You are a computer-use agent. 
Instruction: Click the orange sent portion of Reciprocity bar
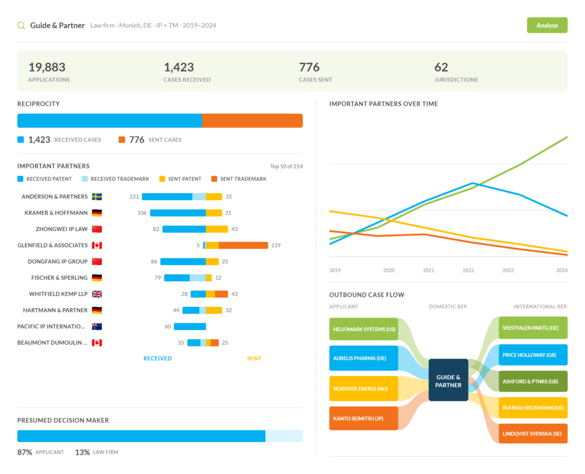(252, 121)
